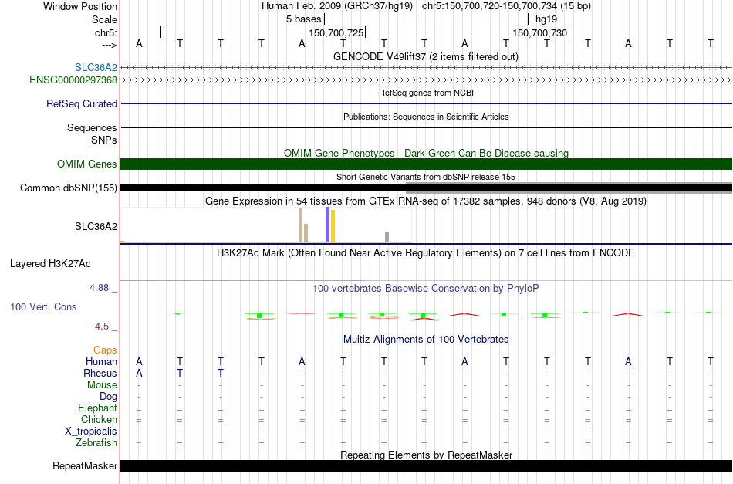
Task: Click Gene Expression in 54 tissues title
Action: pyautogui.click(x=426, y=201)
